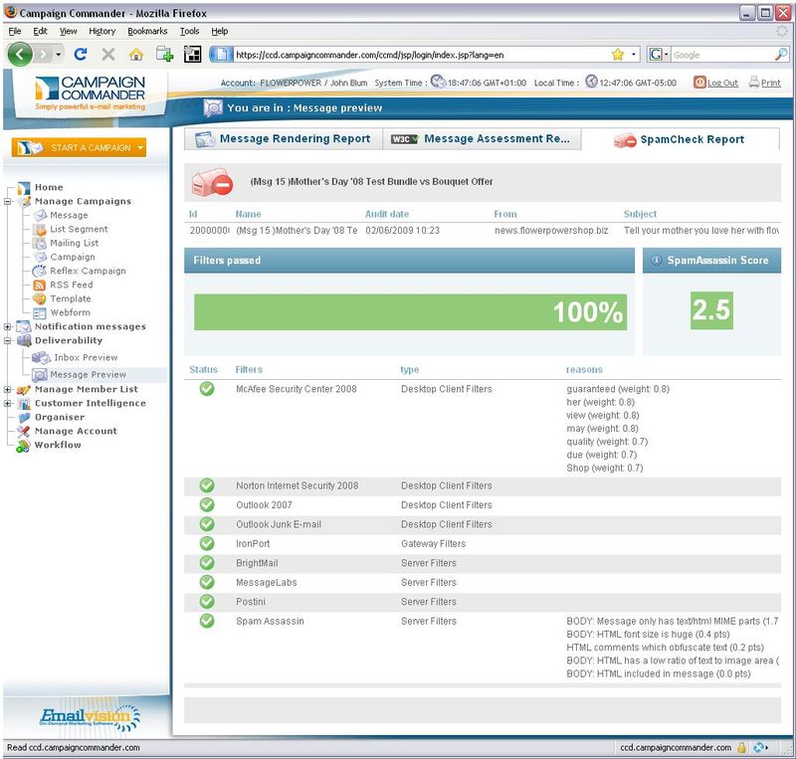Image resolution: width=796 pixels, height=759 pixels.
Task: Click the Inbox Preview icon
Action: coord(41,358)
